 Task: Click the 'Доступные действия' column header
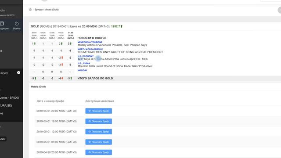click(100, 101)
